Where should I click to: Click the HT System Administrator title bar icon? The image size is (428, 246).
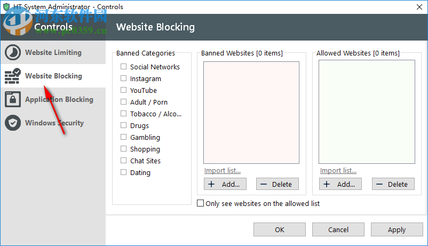[x=7, y=7]
